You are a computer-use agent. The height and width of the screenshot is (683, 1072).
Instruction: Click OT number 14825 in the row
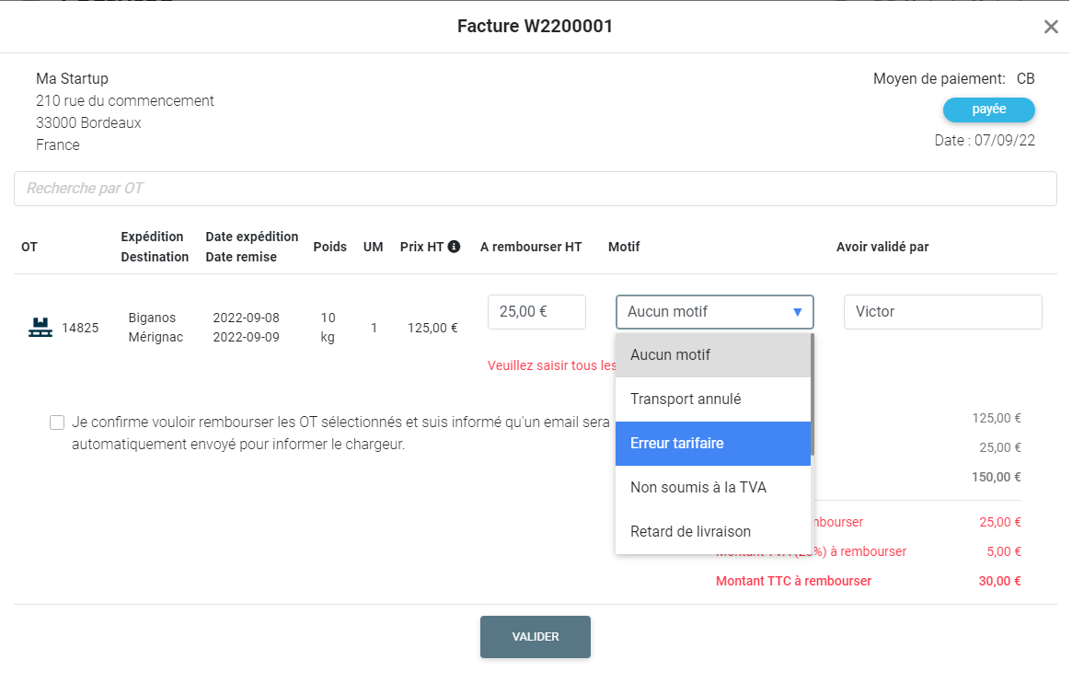(80, 328)
